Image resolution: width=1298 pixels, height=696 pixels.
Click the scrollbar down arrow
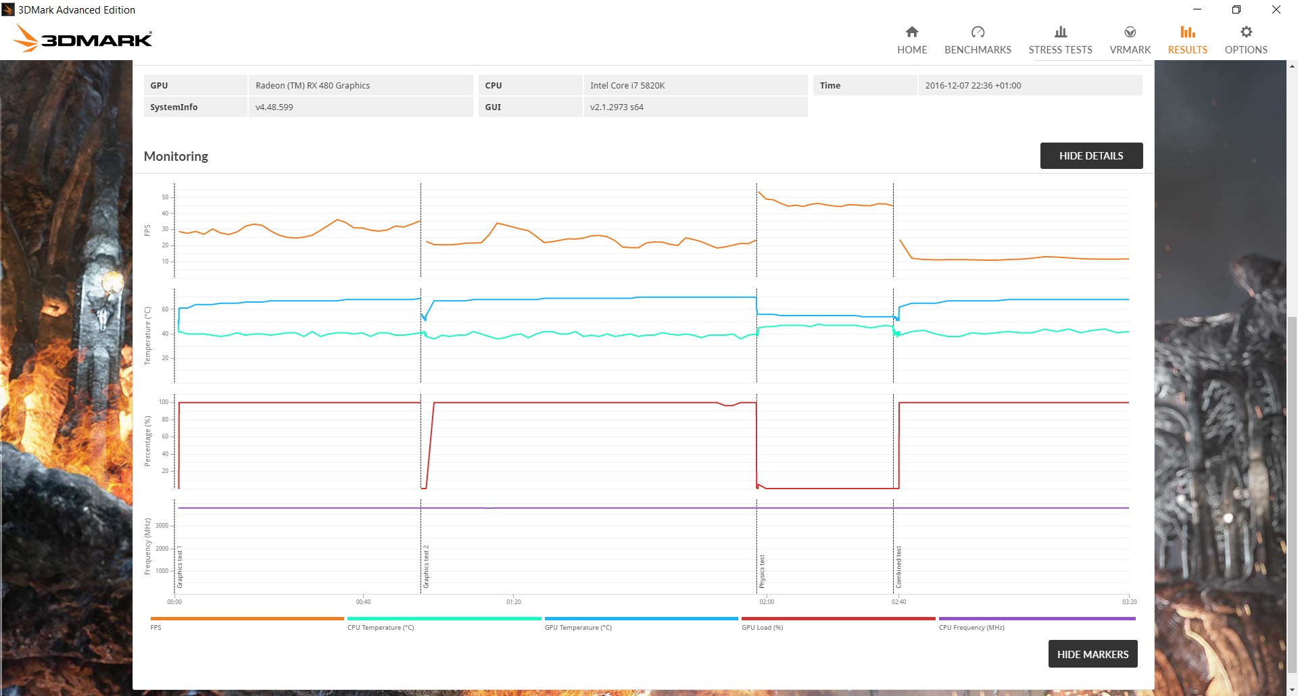click(x=1292, y=689)
